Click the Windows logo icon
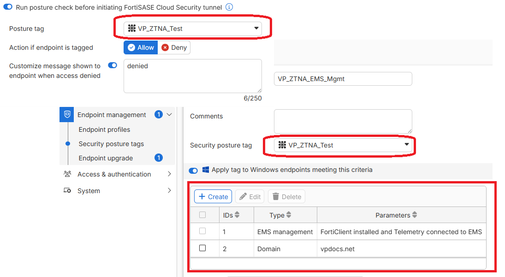505x277 pixels. 206,170
